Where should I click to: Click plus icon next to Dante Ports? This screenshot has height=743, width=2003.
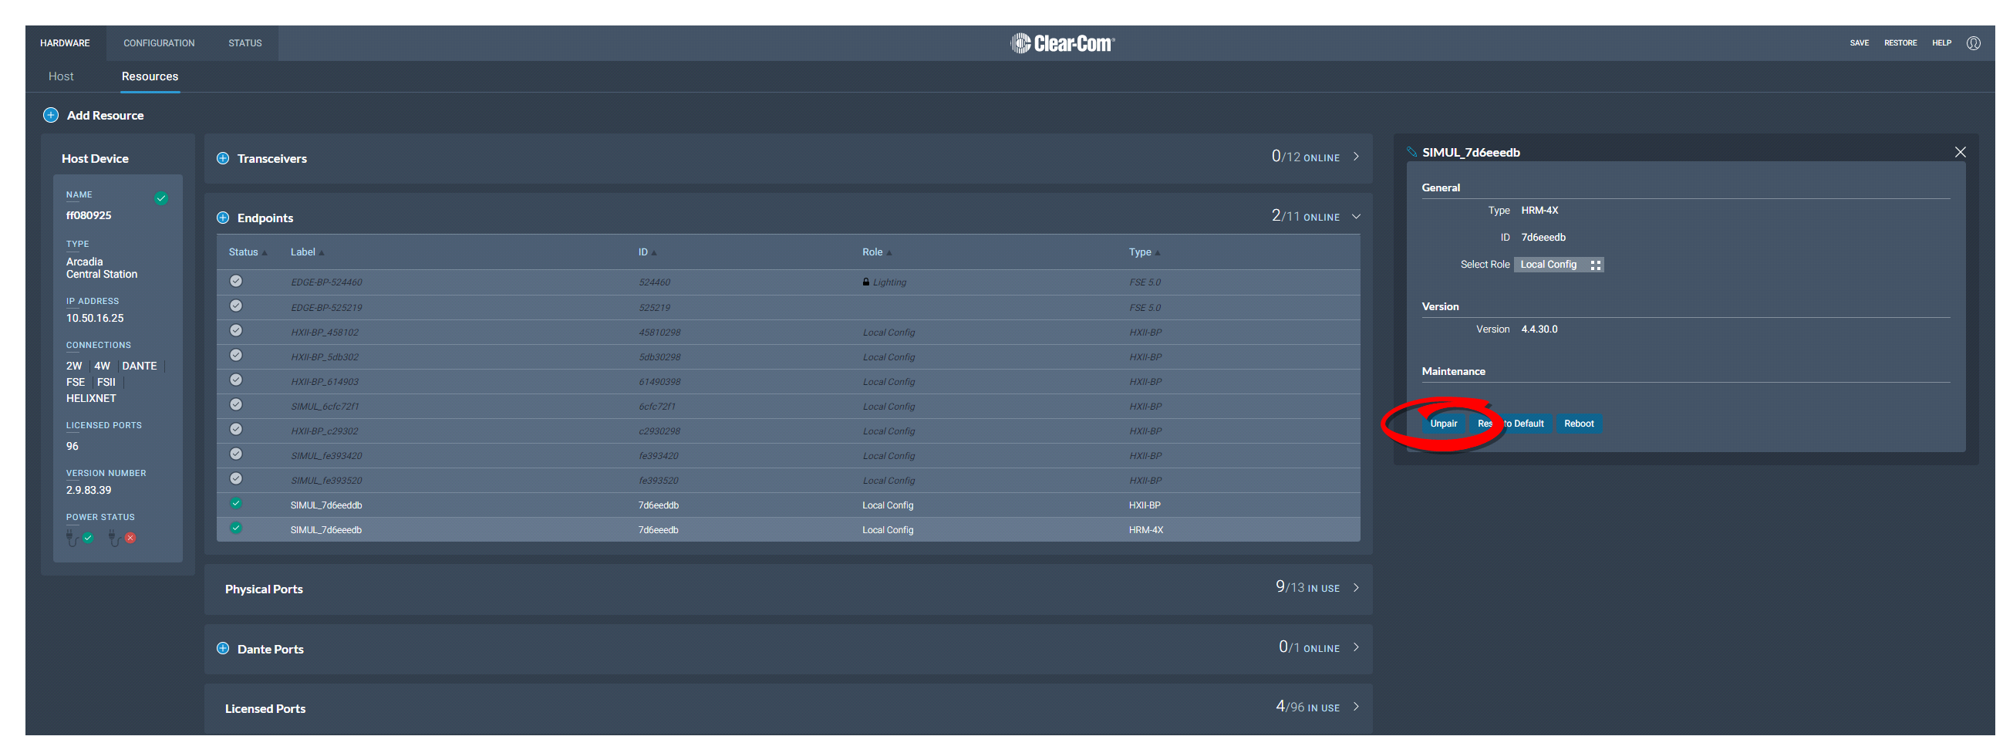(222, 648)
